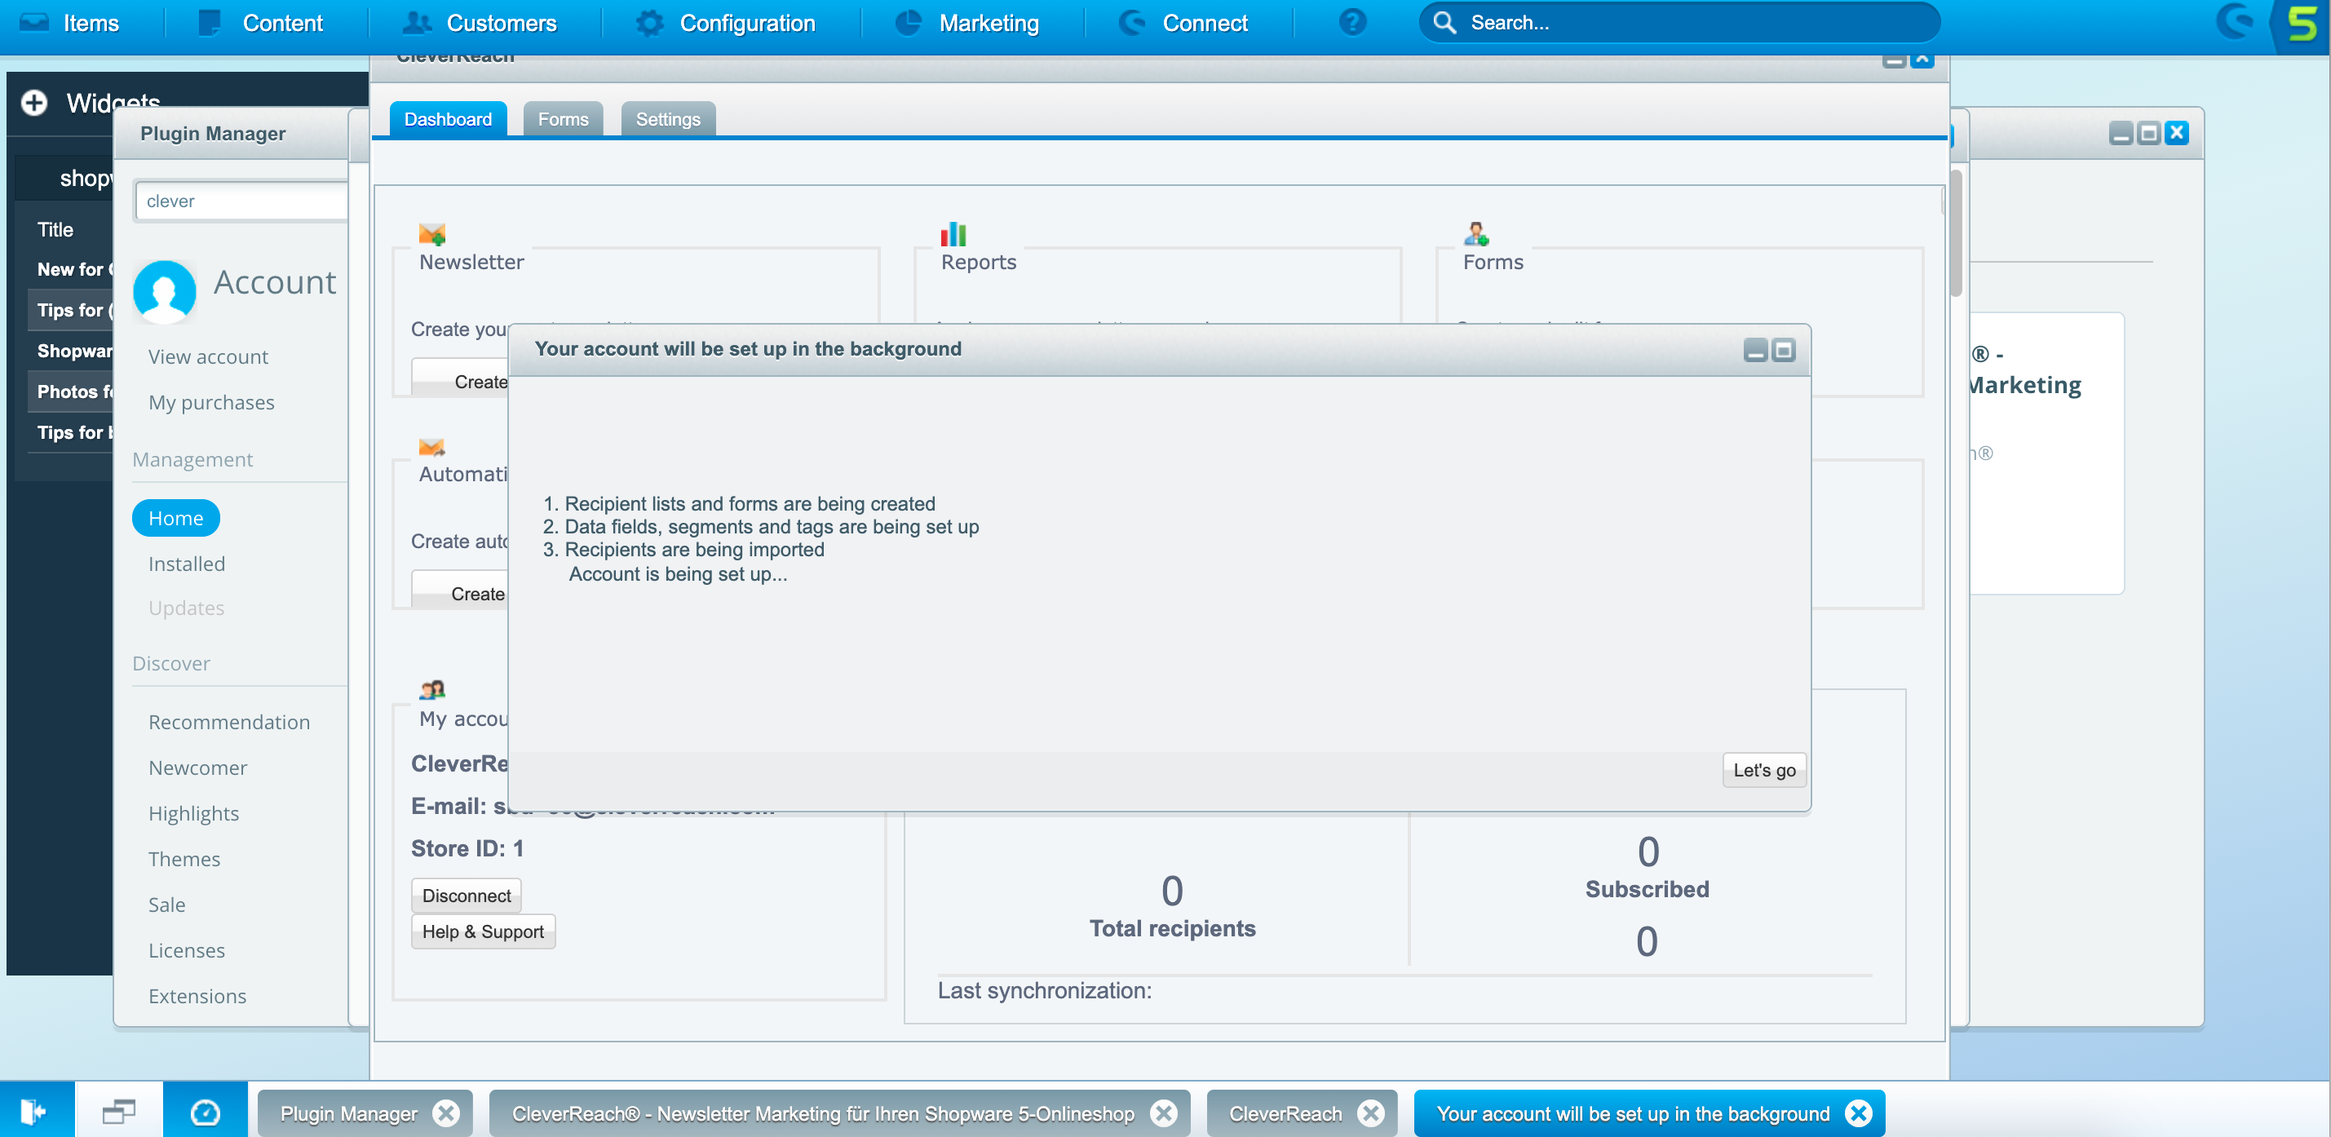
Task: Open the Connect menu
Action: 1183,23
